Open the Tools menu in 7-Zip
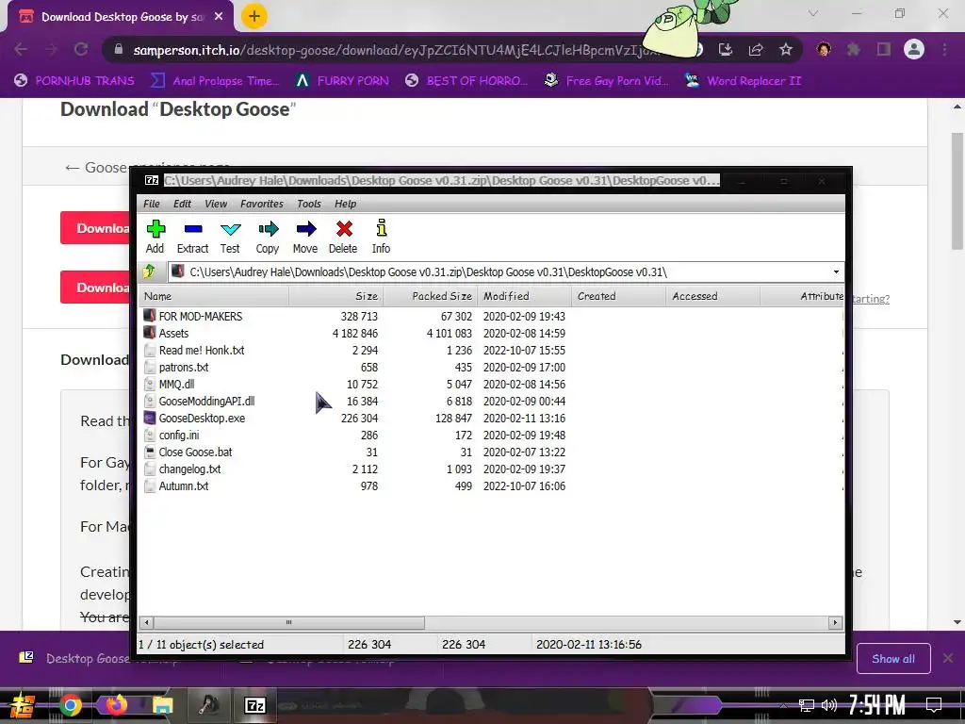 coord(309,204)
